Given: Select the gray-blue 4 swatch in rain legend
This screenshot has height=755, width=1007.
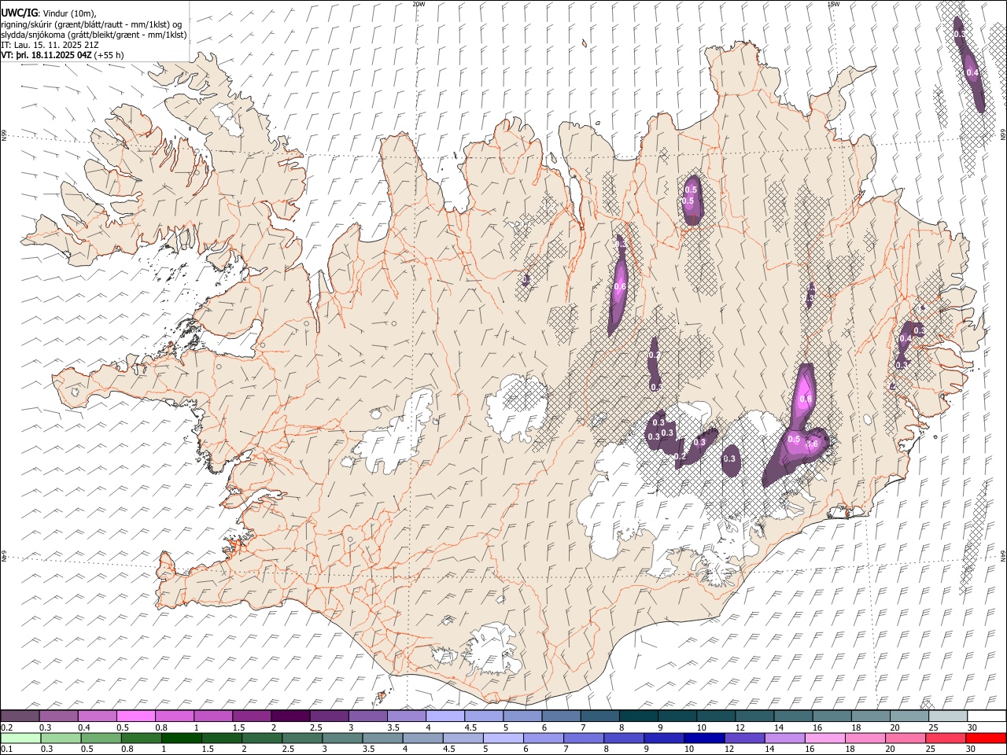Looking at the screenshot, I should point(422,738).
